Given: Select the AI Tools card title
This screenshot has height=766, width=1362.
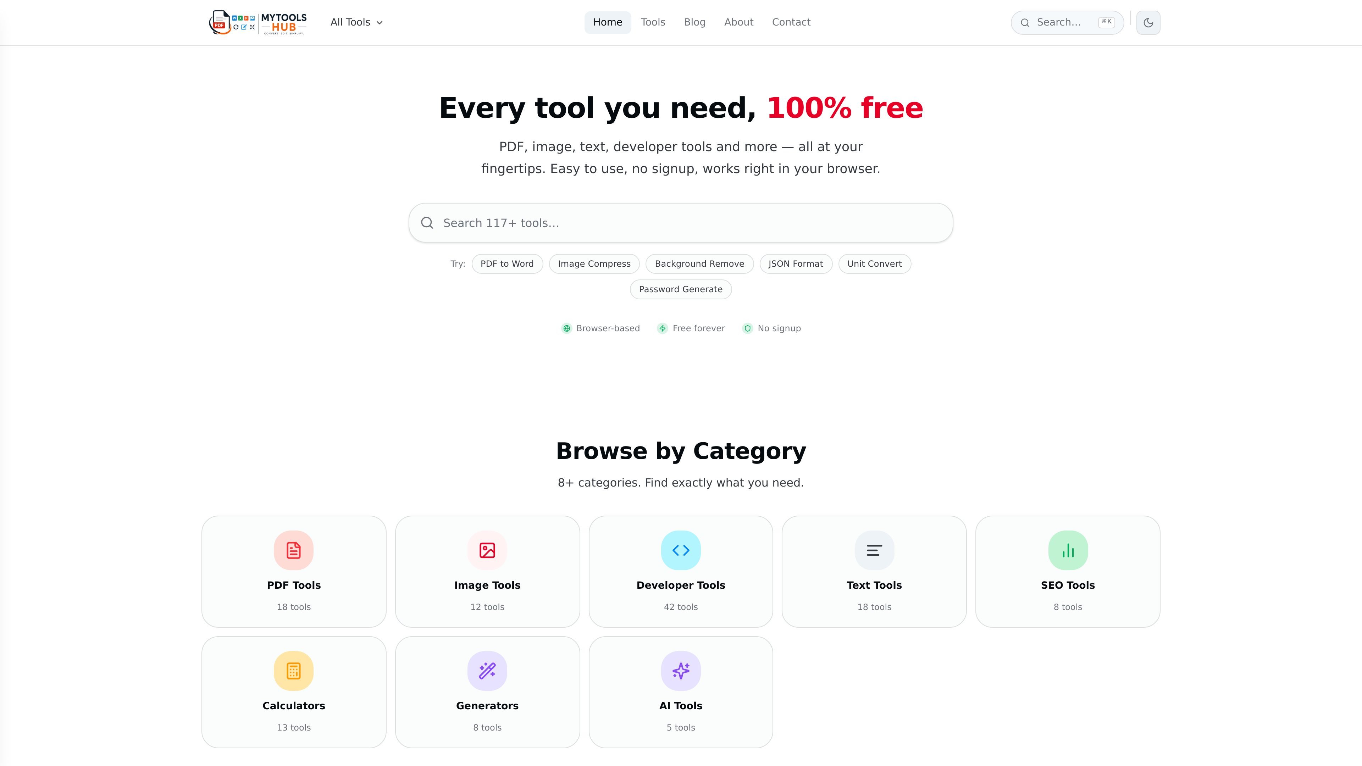Looking at the screenshot, I should pos(681,706).
